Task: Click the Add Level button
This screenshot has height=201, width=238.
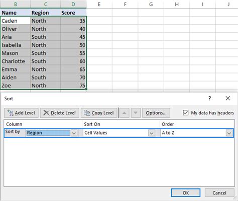Action: pos(21,113)
